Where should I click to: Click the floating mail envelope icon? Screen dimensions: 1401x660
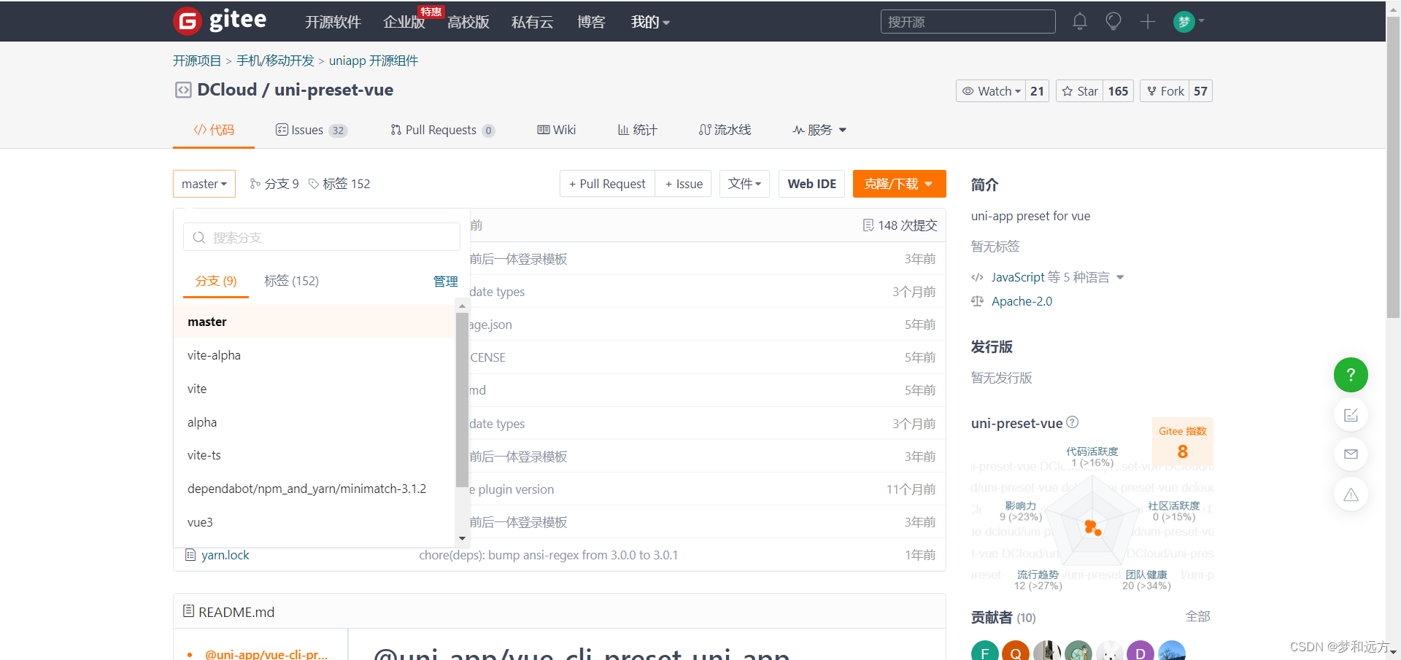[x=1351, y=454]
